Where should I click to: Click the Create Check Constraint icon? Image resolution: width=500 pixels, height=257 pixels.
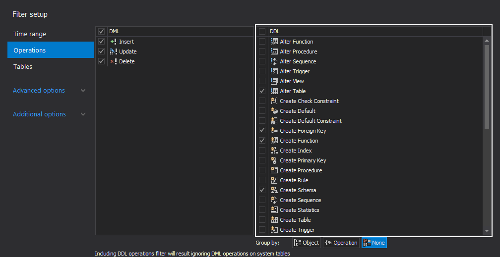274,101
